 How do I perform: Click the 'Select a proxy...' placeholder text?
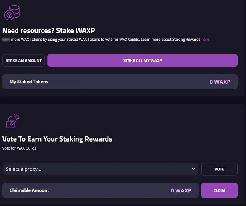24,169
